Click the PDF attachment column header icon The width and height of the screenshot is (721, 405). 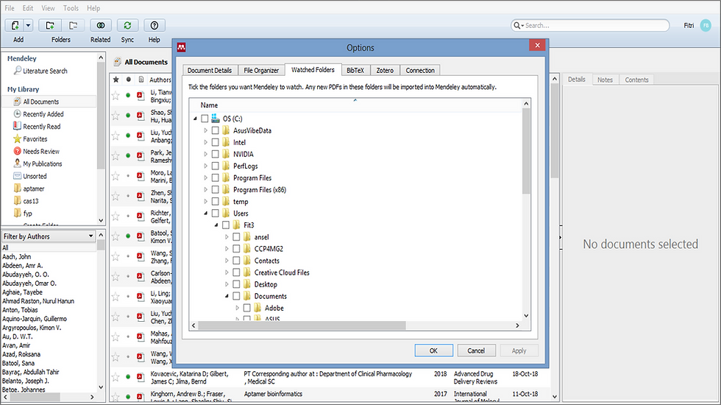pyautogui.click(x=141, y=80)
